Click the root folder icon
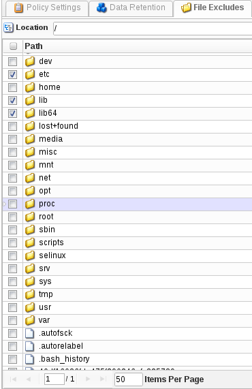The width and height of the screenshot is (252, 389). coord(30,217)
